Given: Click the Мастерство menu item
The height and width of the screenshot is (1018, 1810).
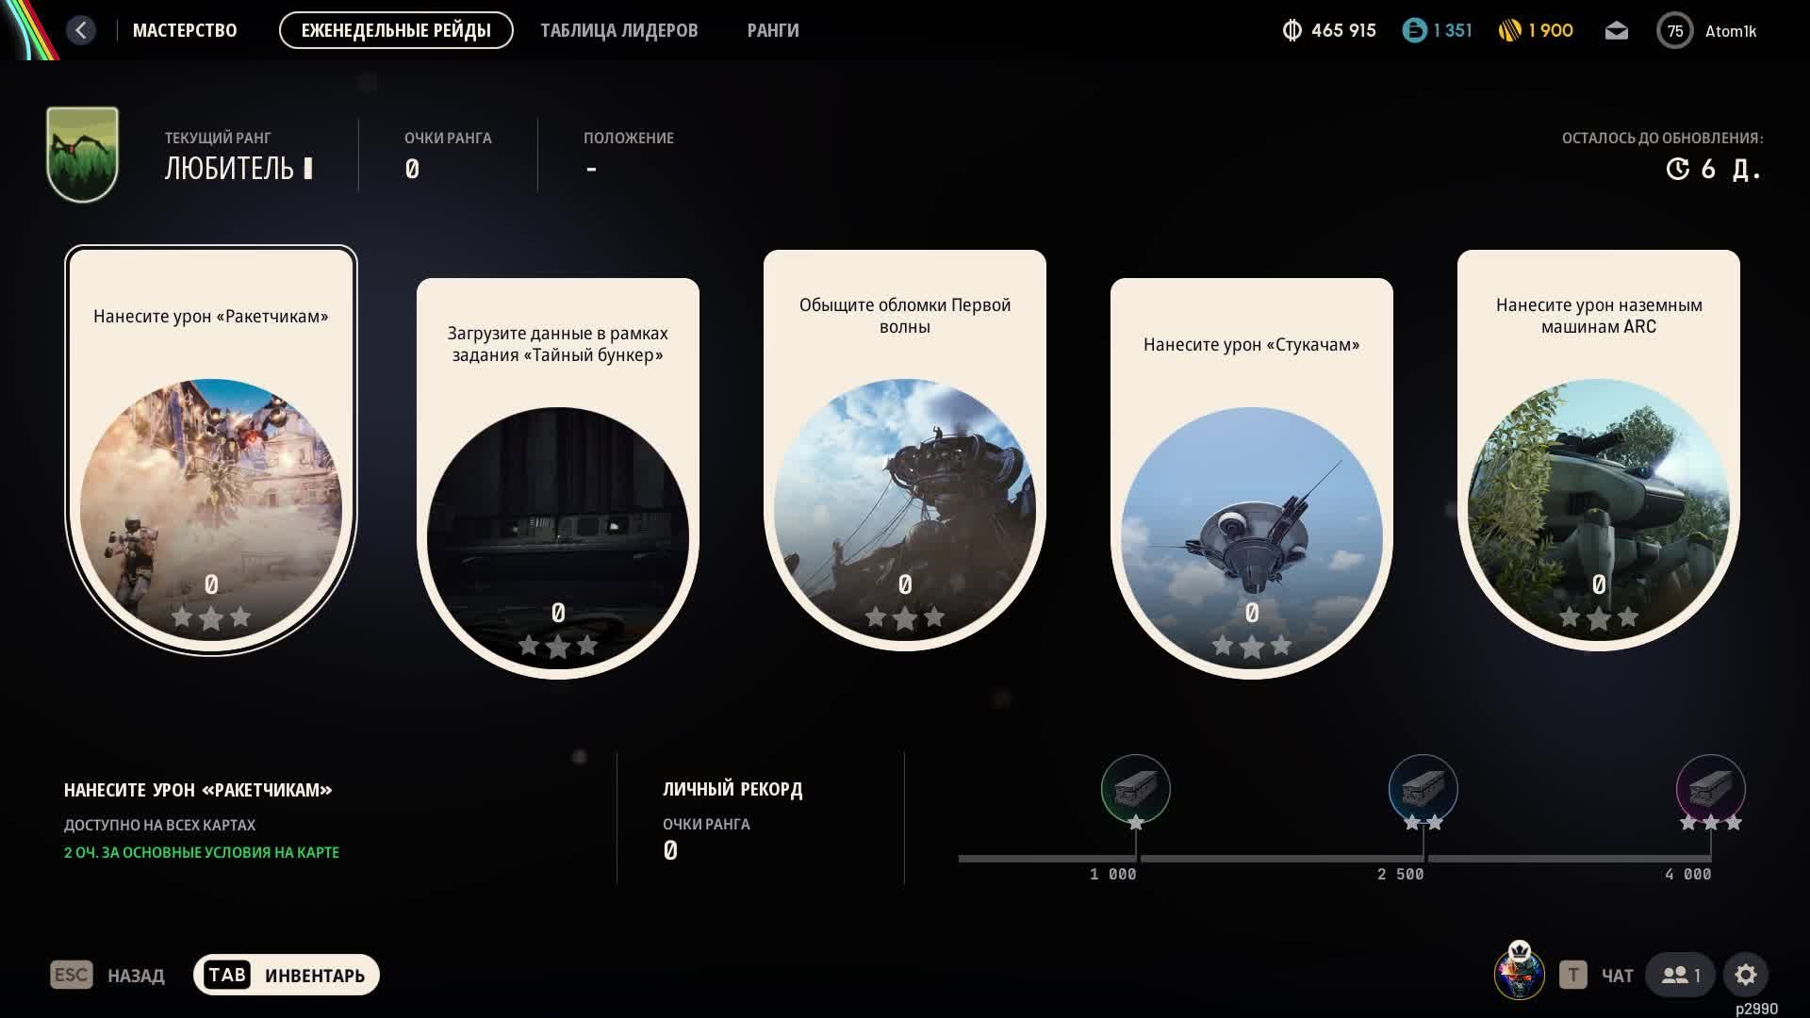Looking at the screenshot, I should click(x=185, y=30).
